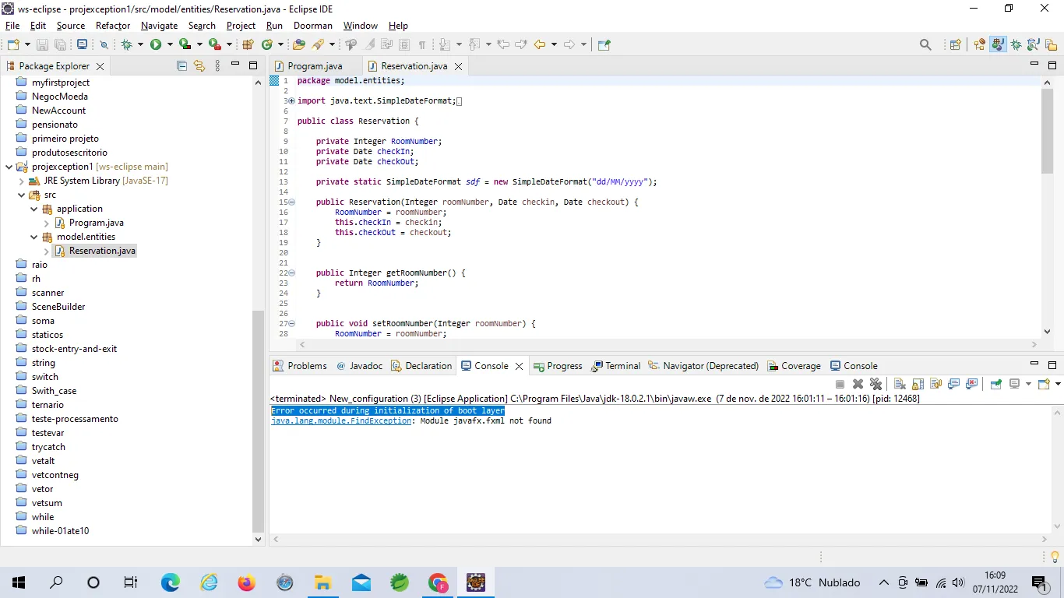Click the java.lang.module.FindException link
The height and width of the screenshot is (598, 1064).
(x=341, y=421)
